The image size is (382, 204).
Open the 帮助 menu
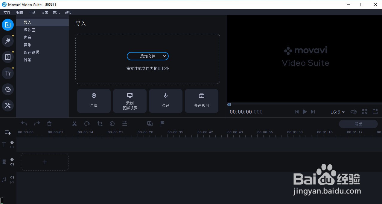coord(69,13)
